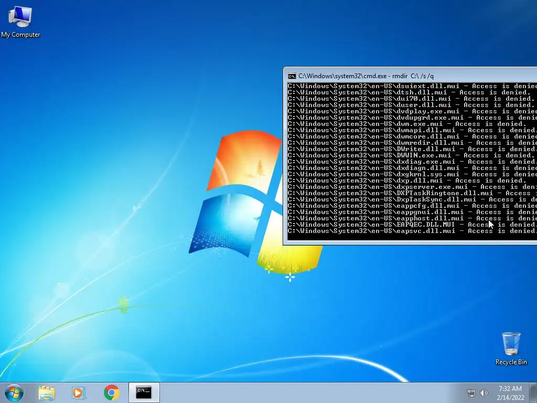Click the dxgkrnl.sys.mui output line

[412, 174]
